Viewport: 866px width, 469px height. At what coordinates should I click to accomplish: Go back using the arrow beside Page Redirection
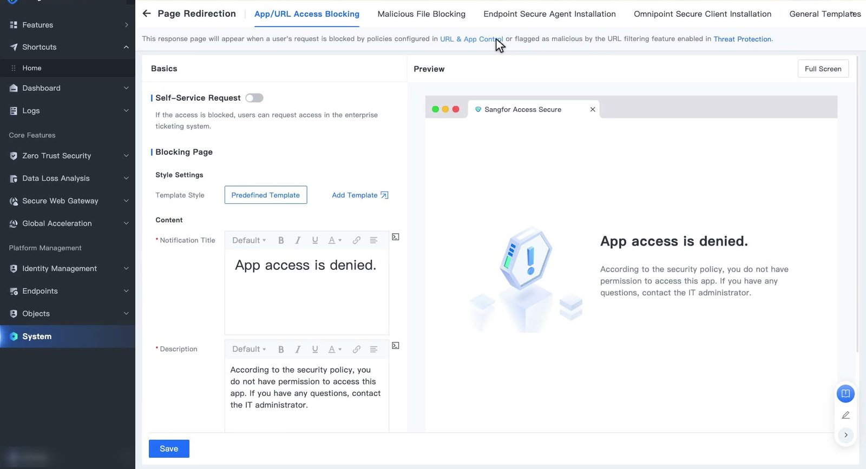(147, 14)
